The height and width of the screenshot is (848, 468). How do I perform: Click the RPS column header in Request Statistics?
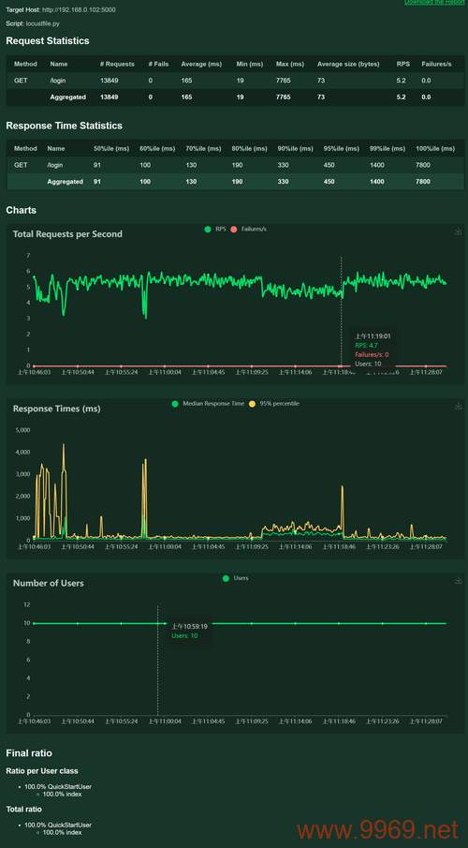(403, 64)
